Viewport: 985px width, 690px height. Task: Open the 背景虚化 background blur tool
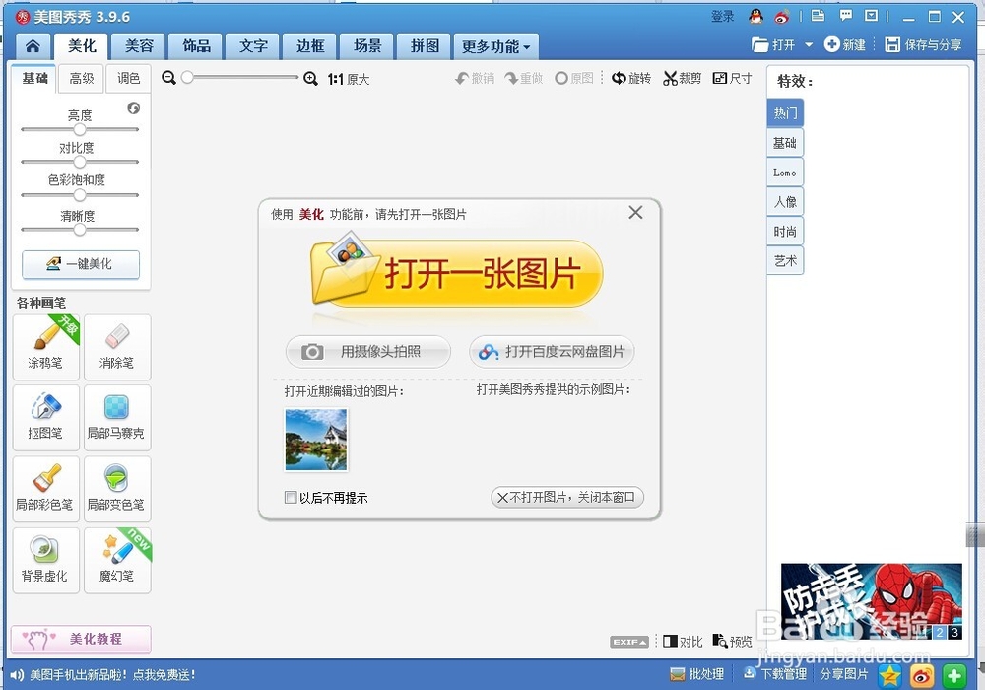[x=45, y=560]
